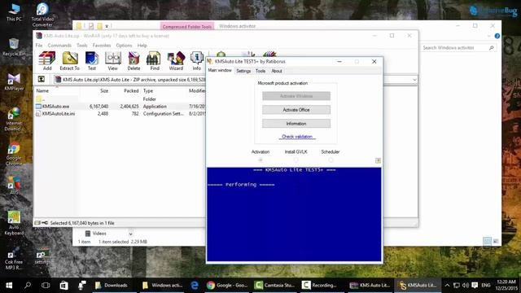Open Internet Download Manager desktop icon
Screen dimensions: 521x293
[x=13, y=120]
